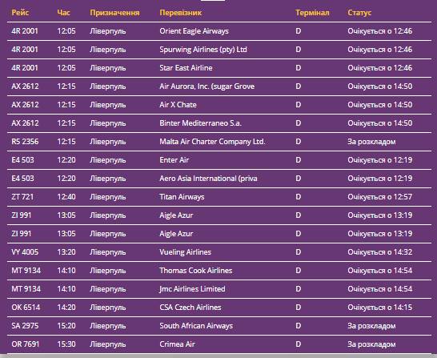Click the Vueling Airlines carrier name

[x=186, y=252]
